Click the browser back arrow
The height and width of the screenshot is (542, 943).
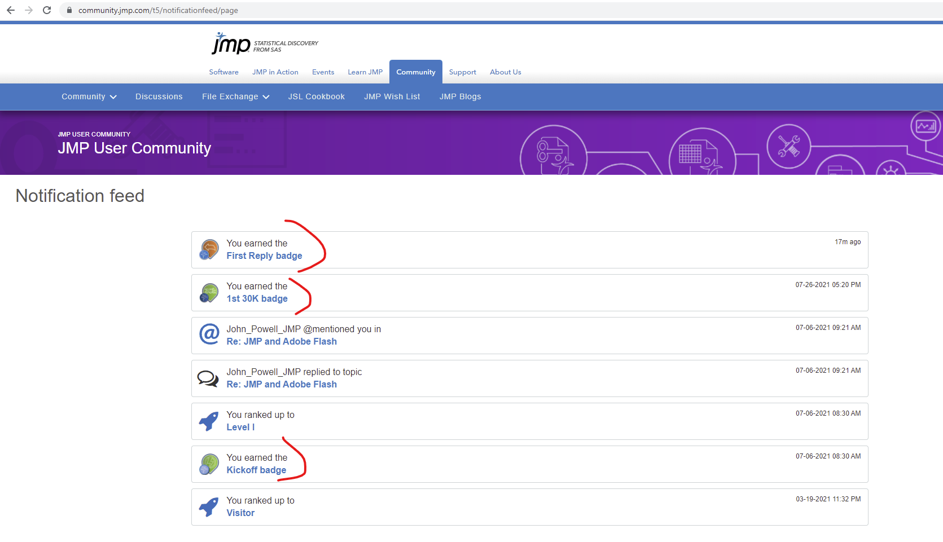pos(10,10)
